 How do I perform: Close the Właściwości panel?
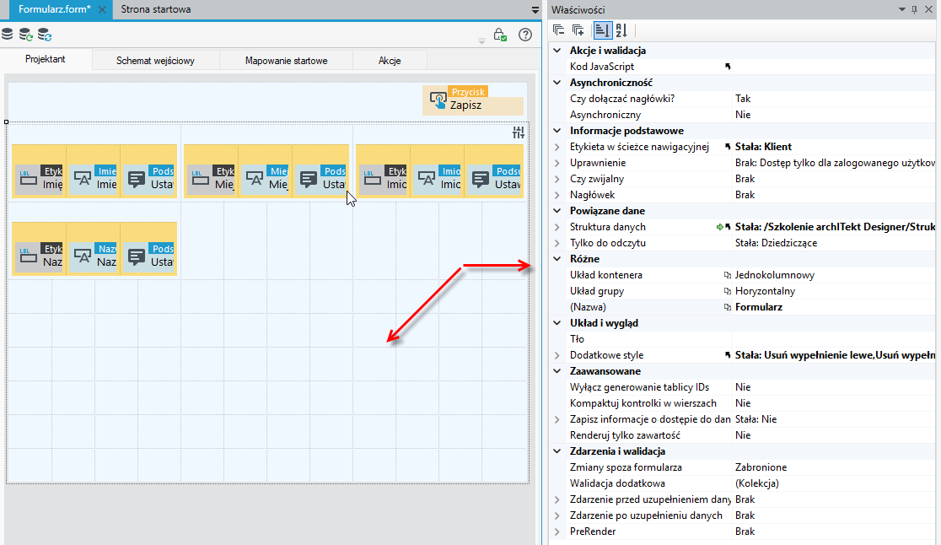pyautogui.click(x=928, y=9)
